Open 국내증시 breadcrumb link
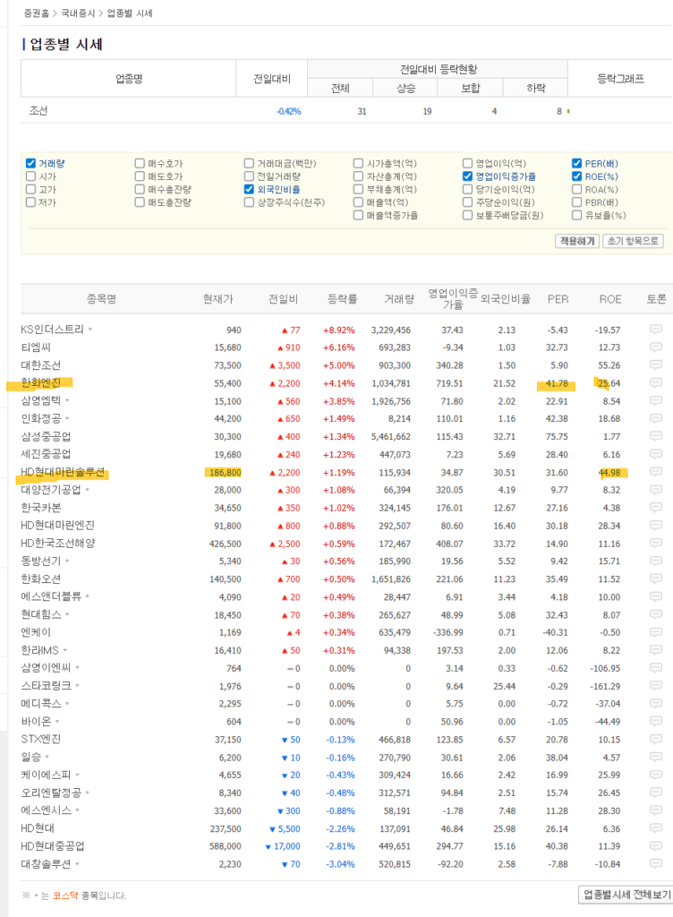673x917 pixels. pyautogui.click(x=79, y=13)
